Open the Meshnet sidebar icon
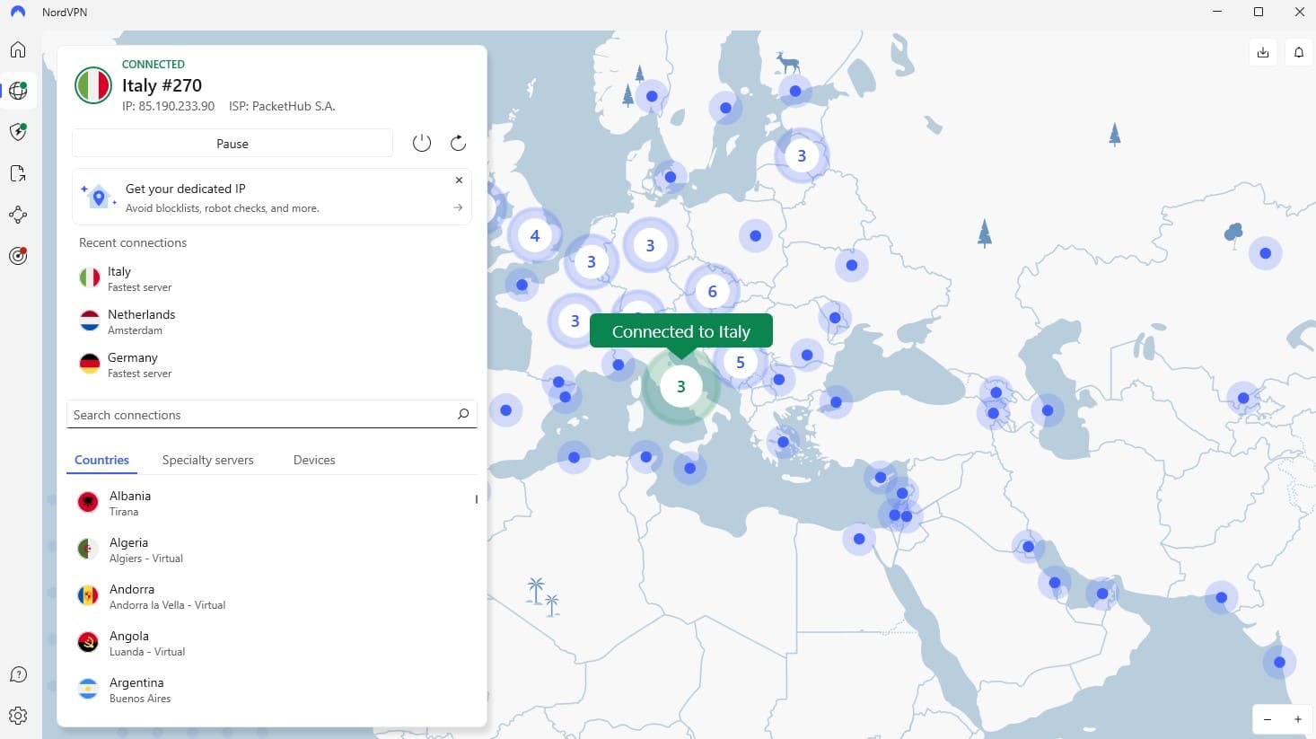The height and width of the screenshot is (739, 1316). click(18, 215)
